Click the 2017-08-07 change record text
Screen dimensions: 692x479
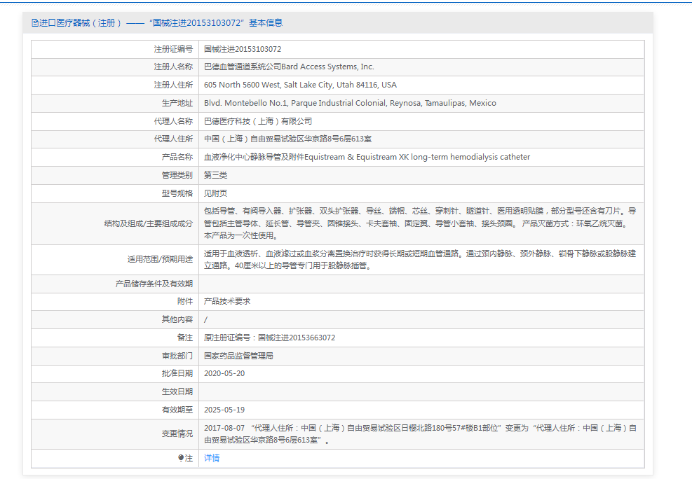(420, 434)
